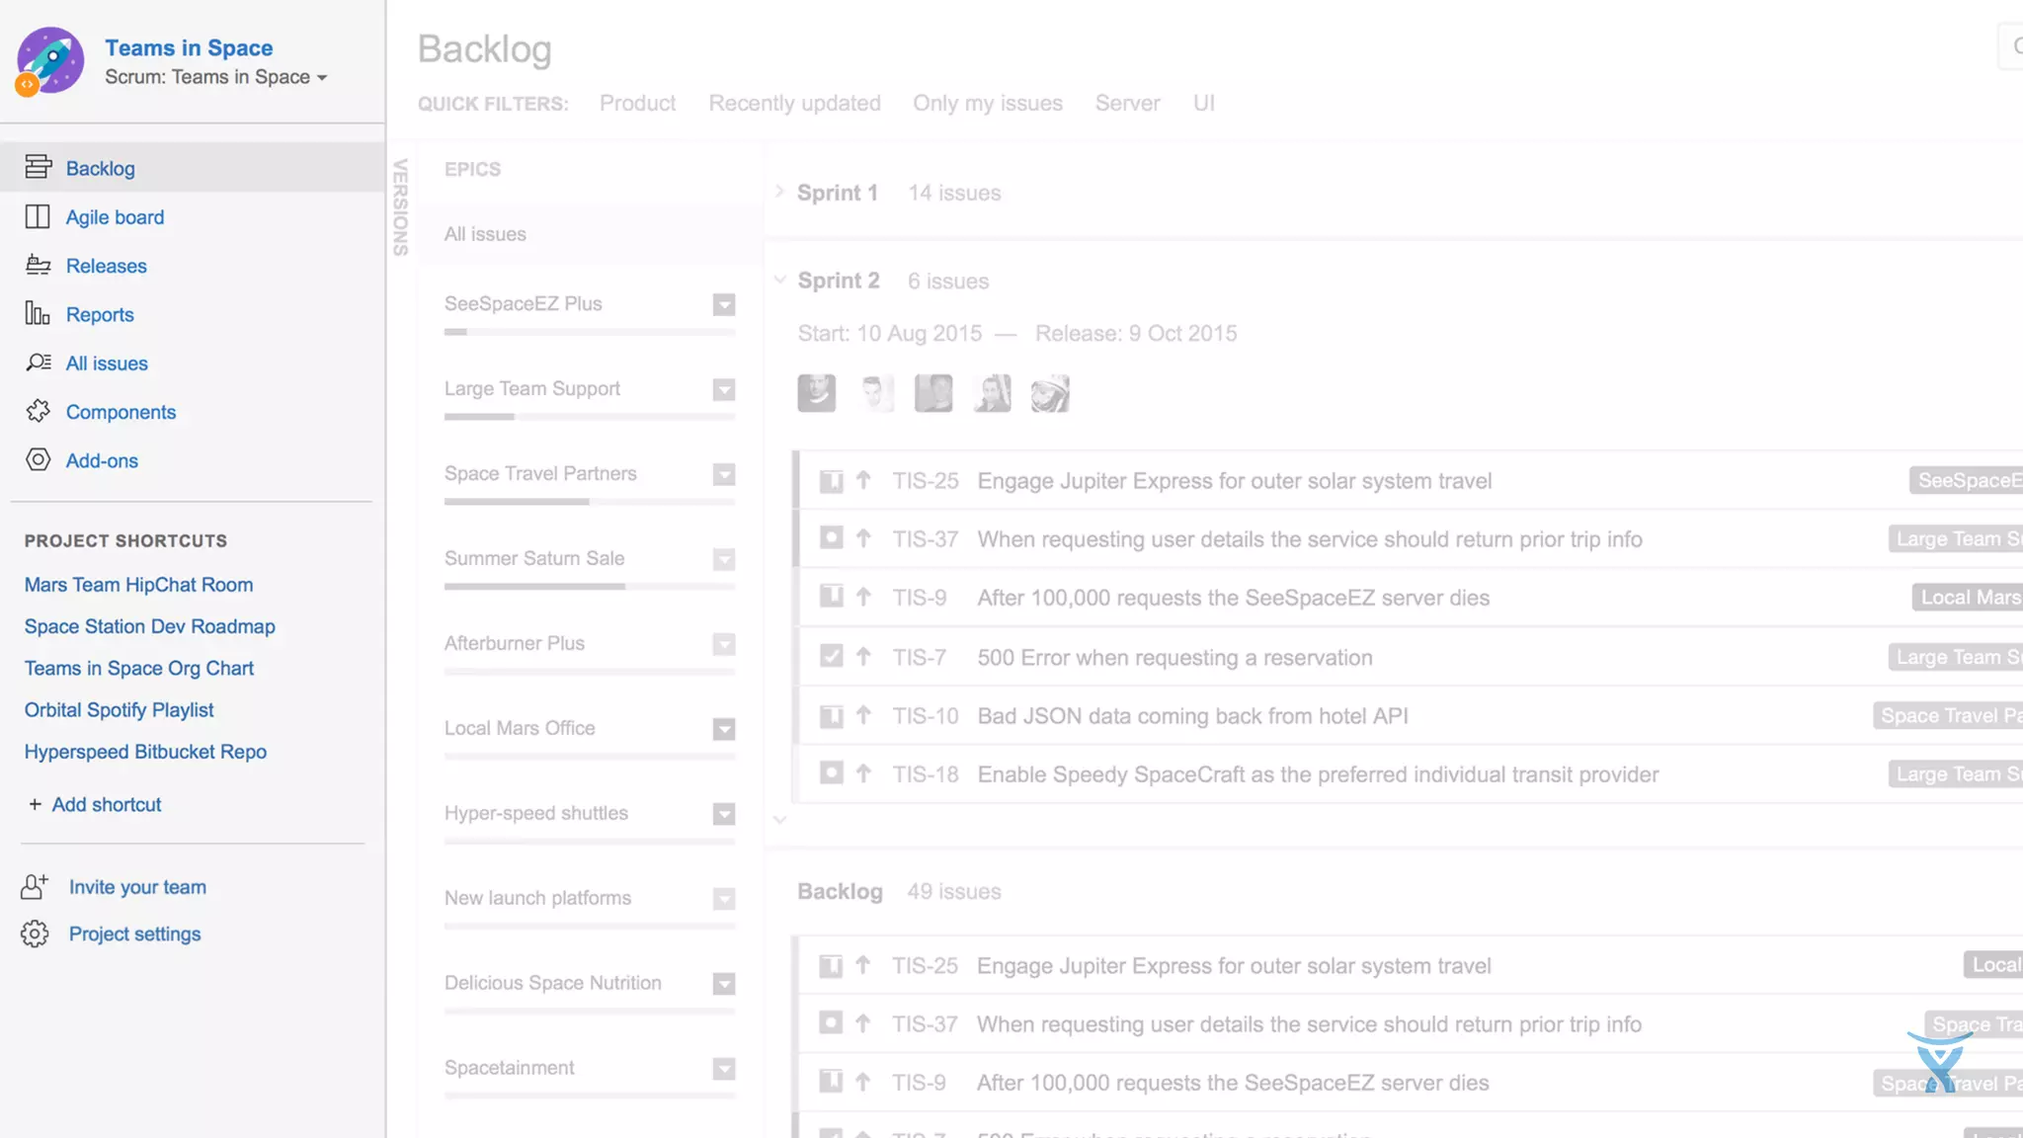This screenshot has width=2023, height=1138.
Task: Toggle the Recently updated quick filter
Action: tap(794, 103)
